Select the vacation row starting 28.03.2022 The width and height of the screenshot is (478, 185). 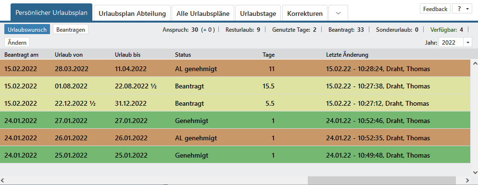click(x=236, y=69)
